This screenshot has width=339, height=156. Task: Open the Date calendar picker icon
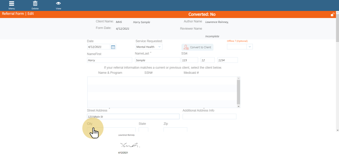(113, 47)
